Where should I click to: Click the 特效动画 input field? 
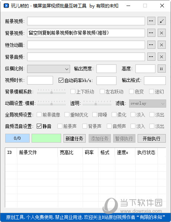(86, 45)
